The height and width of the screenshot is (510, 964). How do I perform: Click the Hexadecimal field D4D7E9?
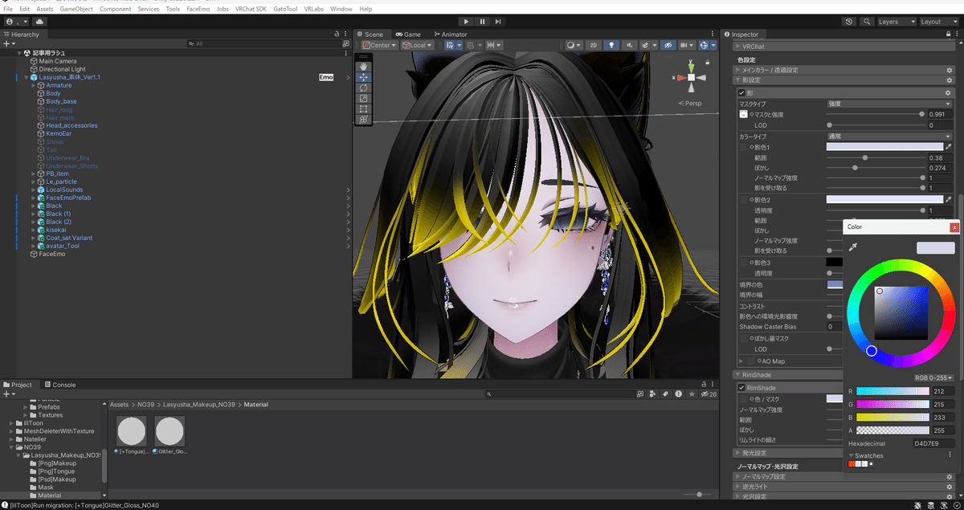pyautogui.click(x=933, y=443)
